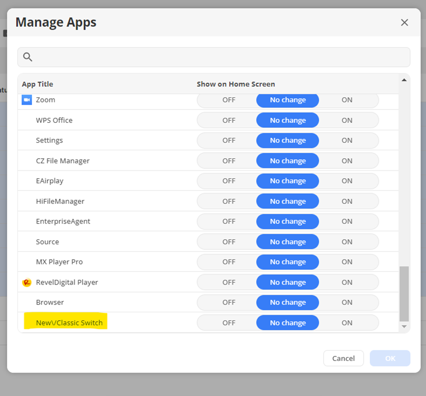This screenshot has height=396, width=426.
Task: Set Source to OFF
Action: (229, 242)
